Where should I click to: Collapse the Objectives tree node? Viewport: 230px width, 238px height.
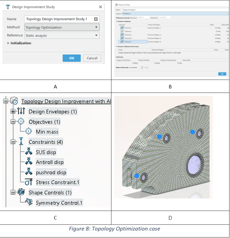coord(13,122)
